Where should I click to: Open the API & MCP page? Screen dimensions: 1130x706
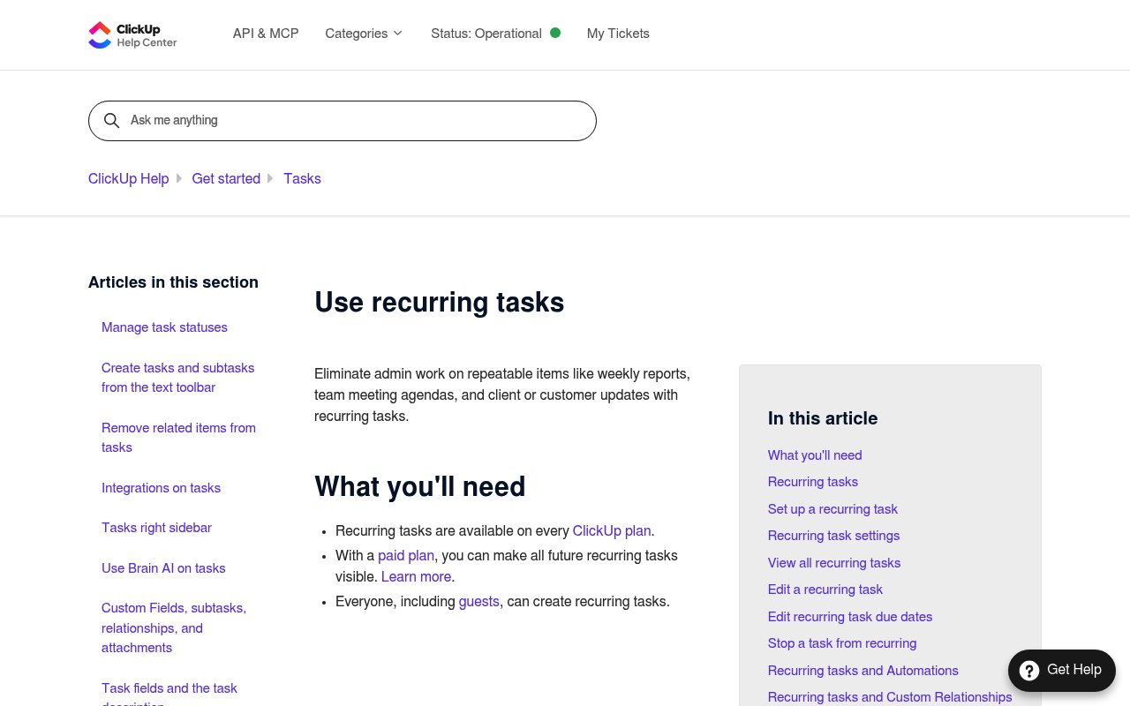pos(266,34)
